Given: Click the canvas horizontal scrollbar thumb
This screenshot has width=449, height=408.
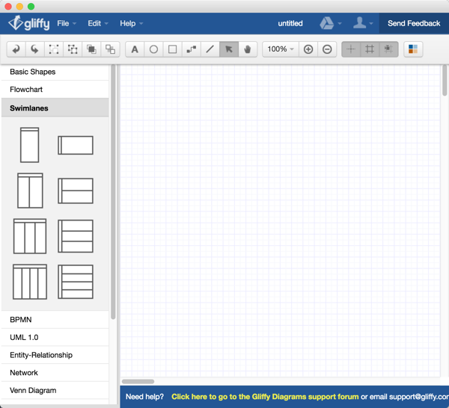Looking at the screenshot, I should [x=138, y=381].
